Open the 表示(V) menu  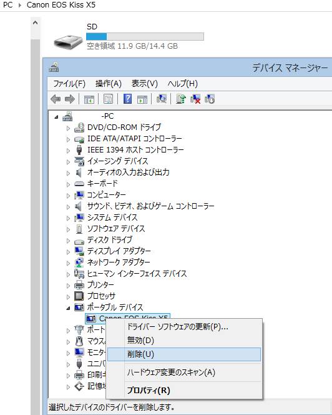pos(145,84)
